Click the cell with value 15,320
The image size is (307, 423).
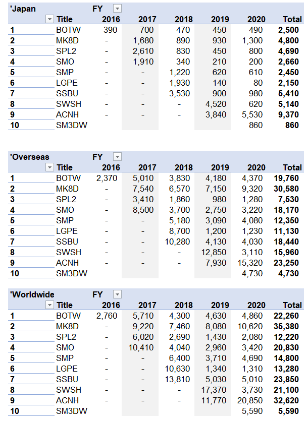coord(250,263)
